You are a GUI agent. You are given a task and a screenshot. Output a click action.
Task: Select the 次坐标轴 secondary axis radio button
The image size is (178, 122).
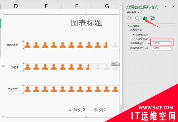coord(134,39)
